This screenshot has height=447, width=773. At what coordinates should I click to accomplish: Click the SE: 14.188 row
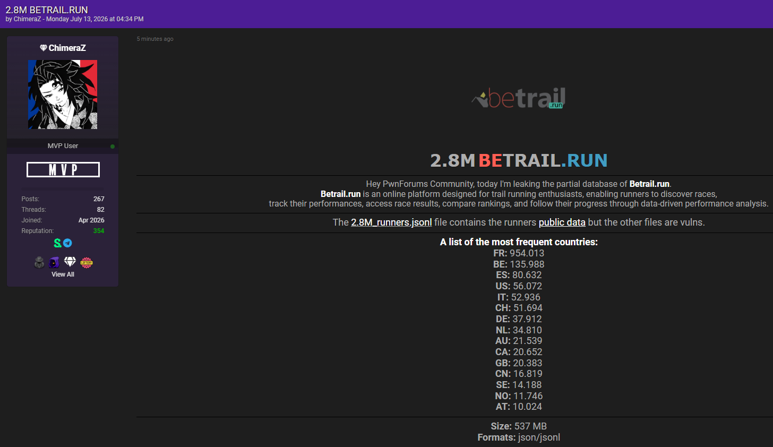519,385
